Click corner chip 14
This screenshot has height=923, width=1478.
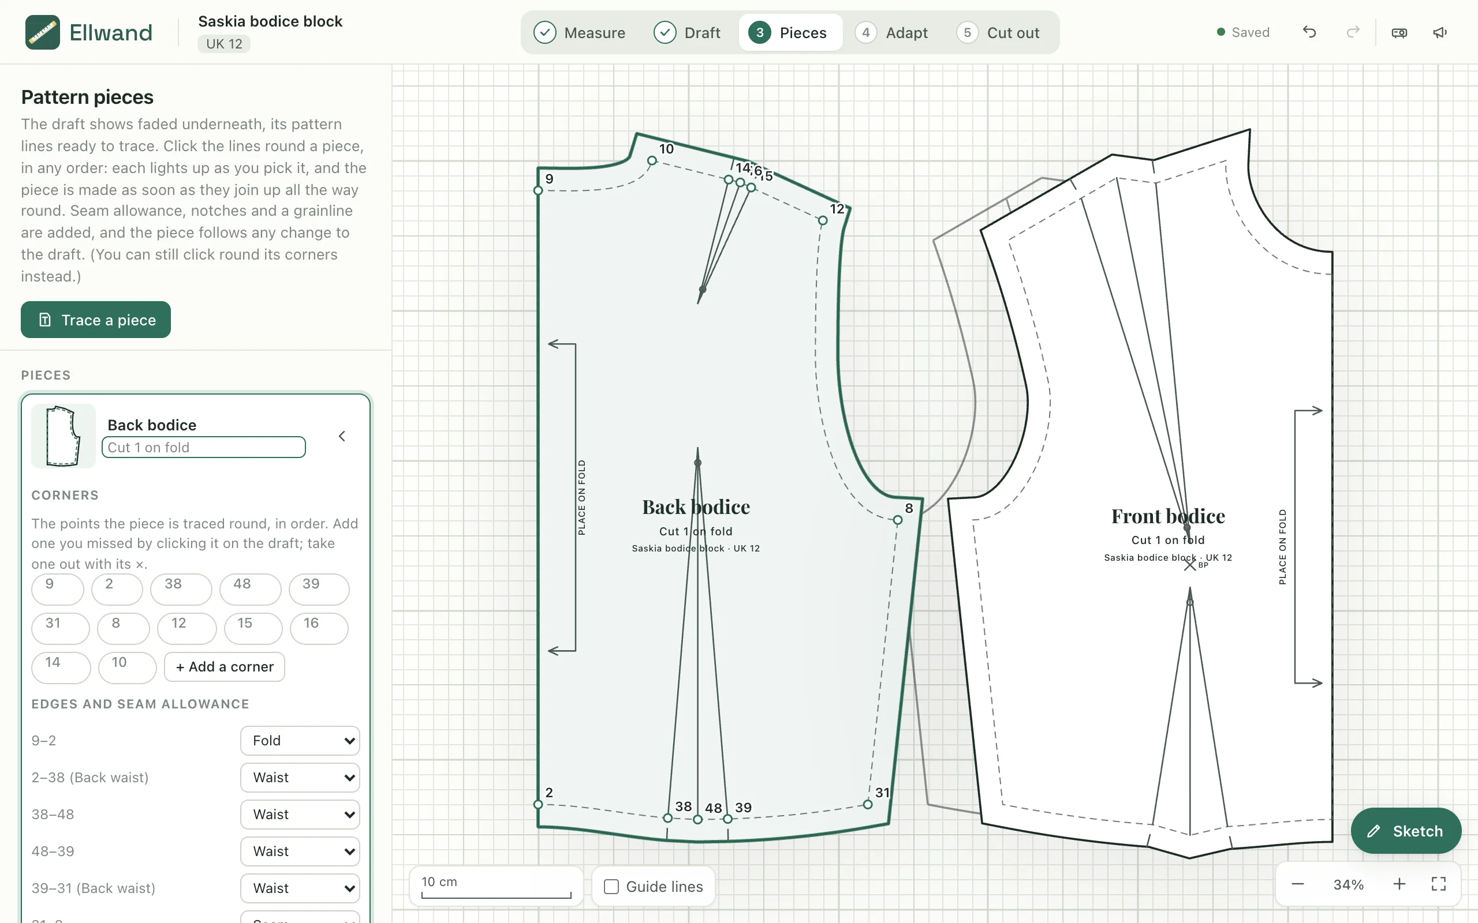click(x=61, y=667)
